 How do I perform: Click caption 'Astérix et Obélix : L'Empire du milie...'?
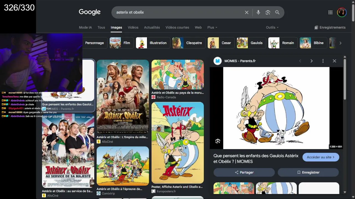[122, 137]
